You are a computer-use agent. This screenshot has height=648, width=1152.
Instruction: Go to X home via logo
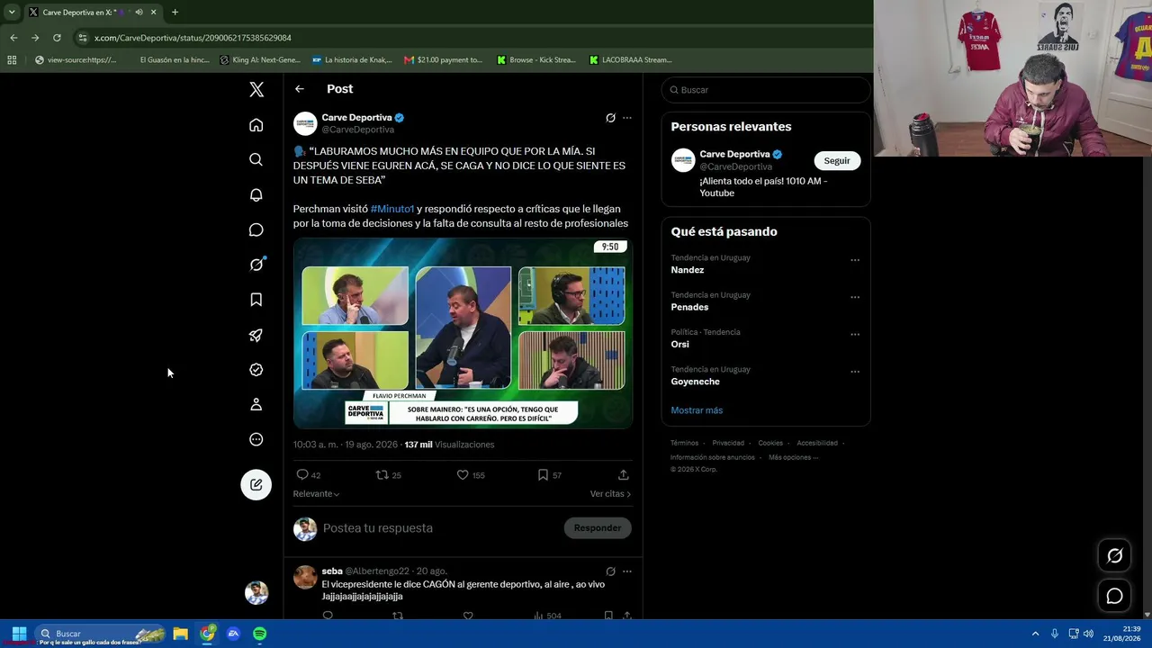coord(256,89)
